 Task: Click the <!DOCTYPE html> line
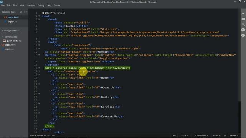point(53,13)
